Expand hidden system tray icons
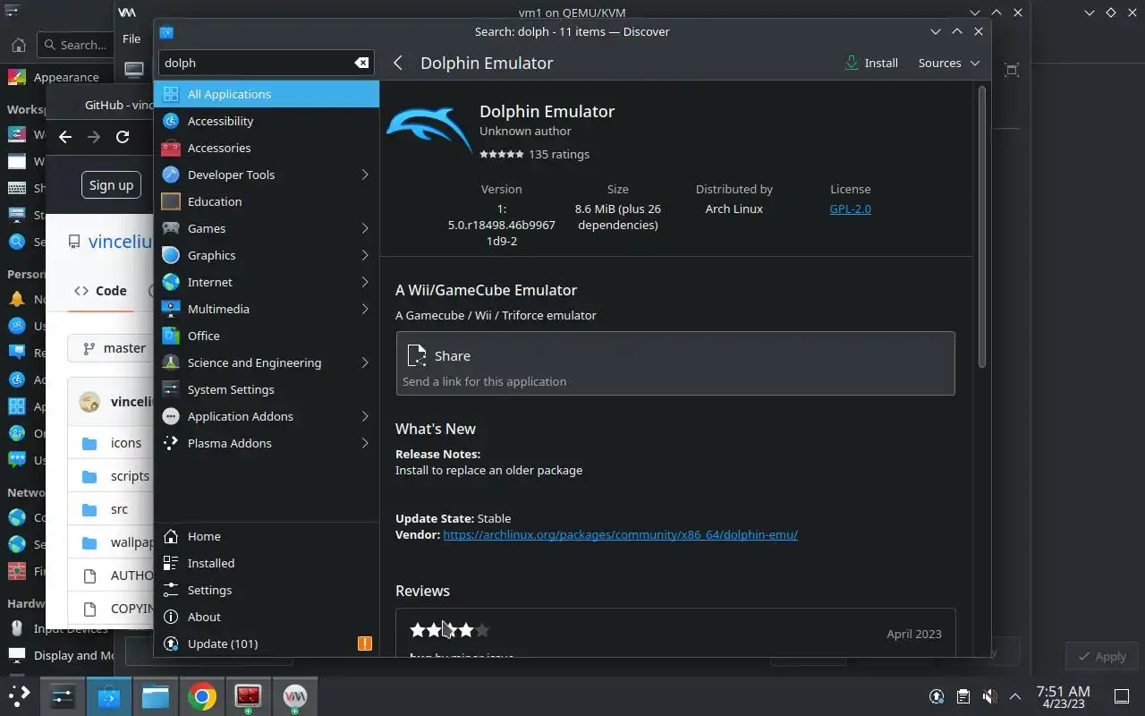 1015,696
